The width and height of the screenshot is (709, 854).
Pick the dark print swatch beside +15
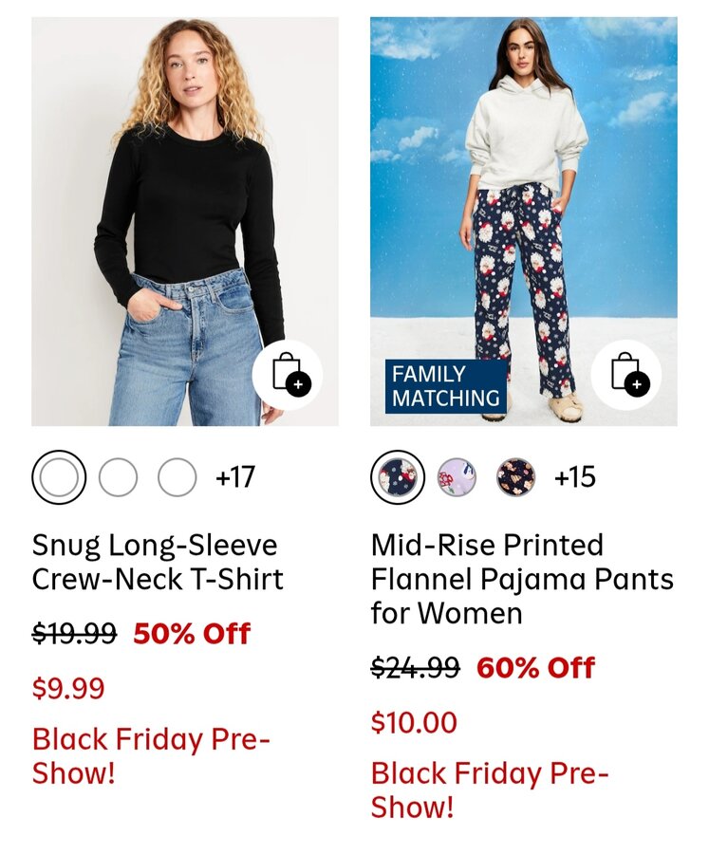tap(515, 477)
